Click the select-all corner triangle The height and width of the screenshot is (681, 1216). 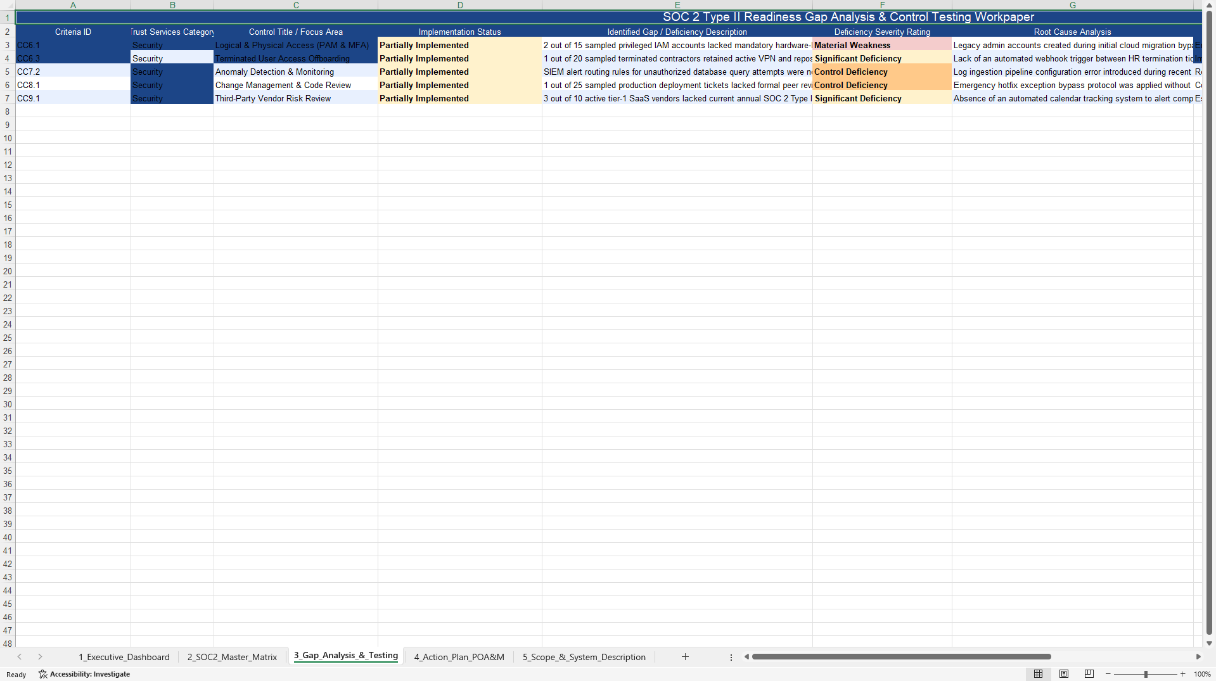click(x=8, y=5)
